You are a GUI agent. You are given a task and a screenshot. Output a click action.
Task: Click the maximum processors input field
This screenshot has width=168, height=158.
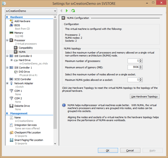[x=133, y=61]
